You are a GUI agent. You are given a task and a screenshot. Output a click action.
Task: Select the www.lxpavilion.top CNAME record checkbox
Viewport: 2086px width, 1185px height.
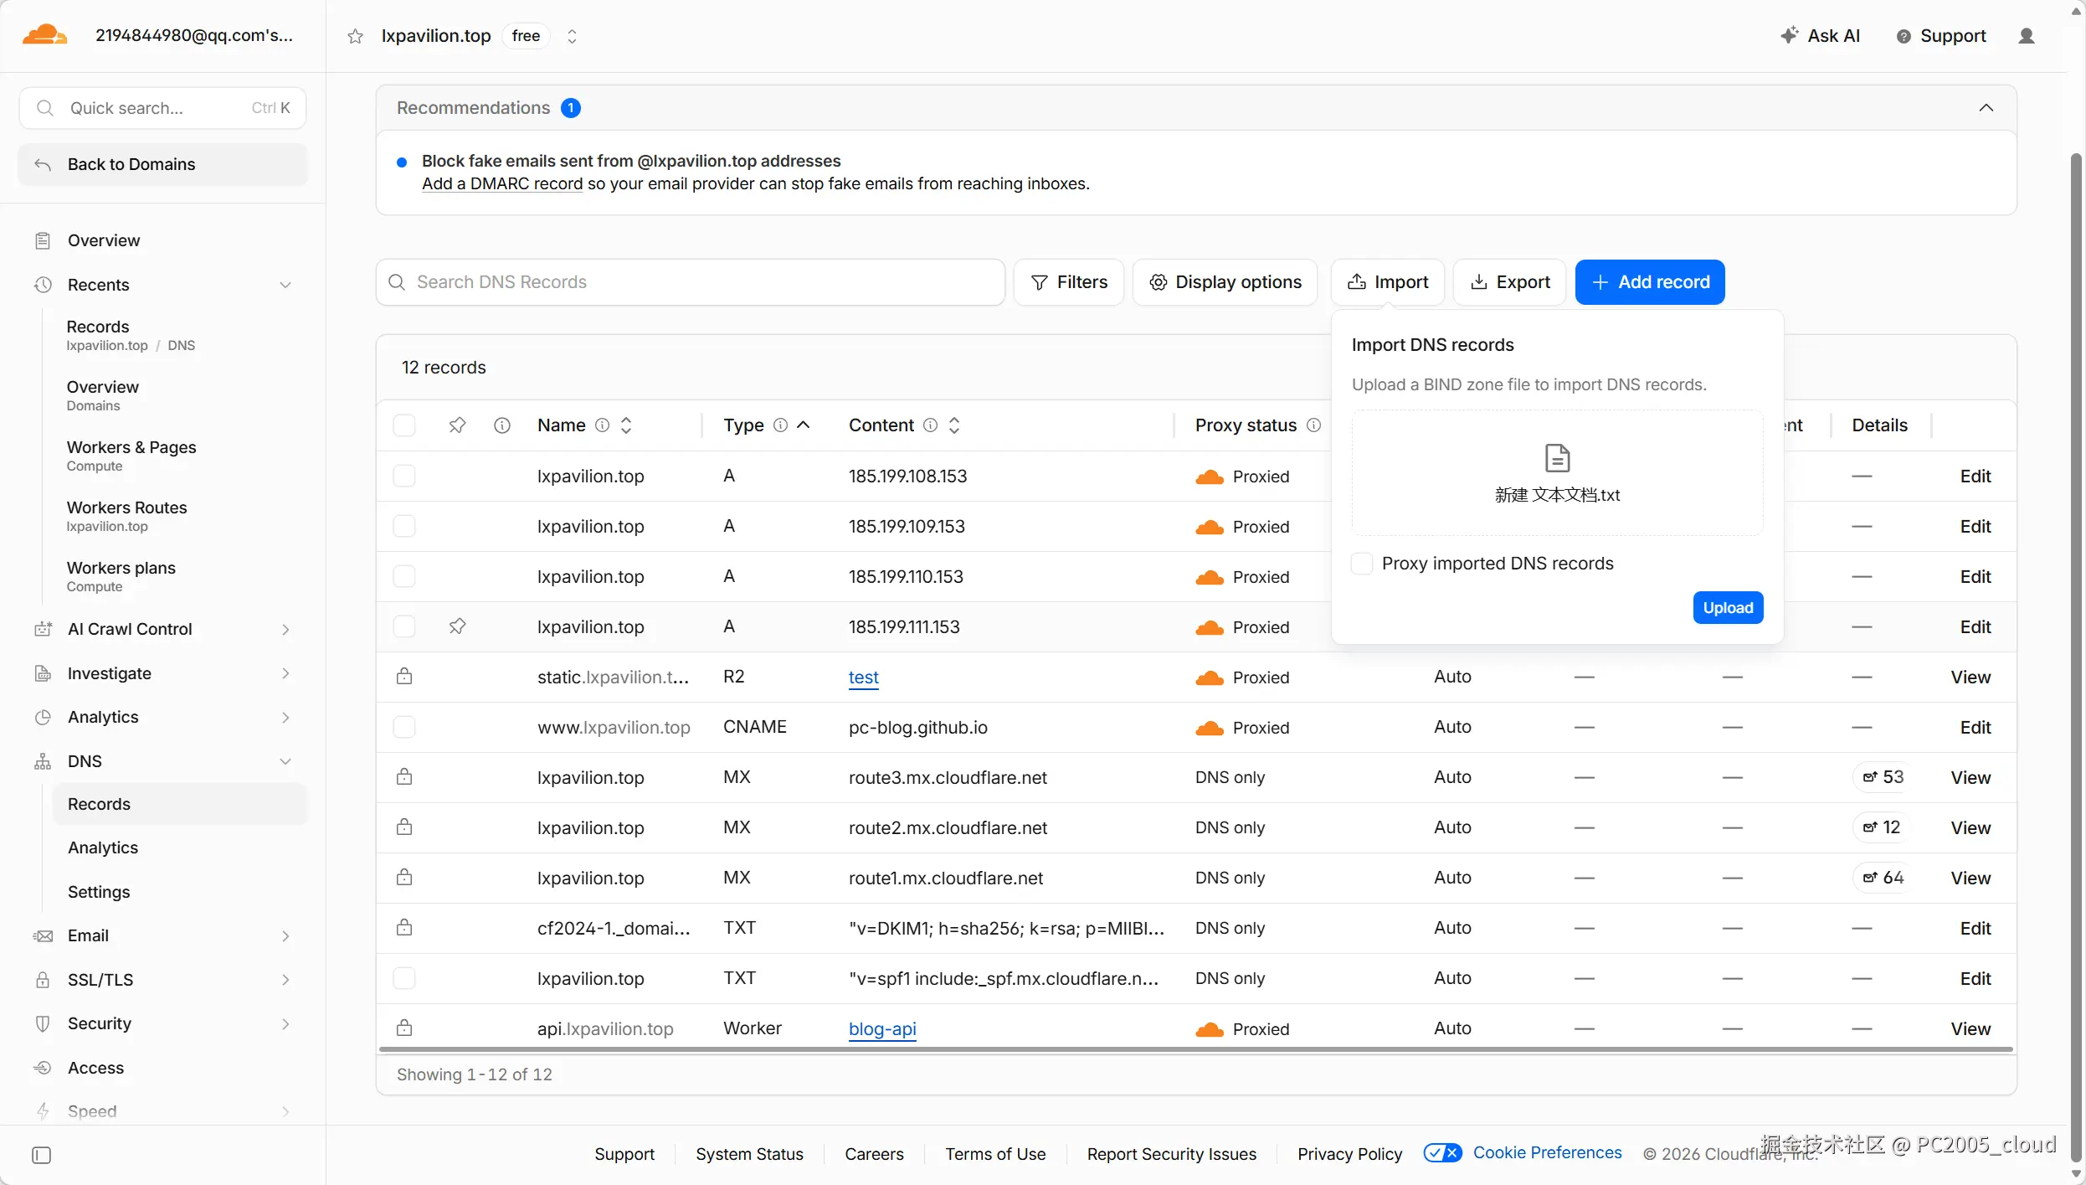click(404, 727)
